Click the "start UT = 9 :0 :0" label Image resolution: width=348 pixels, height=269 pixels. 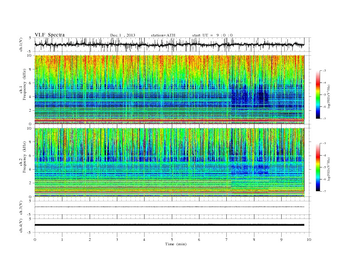(x=212, y=35)
